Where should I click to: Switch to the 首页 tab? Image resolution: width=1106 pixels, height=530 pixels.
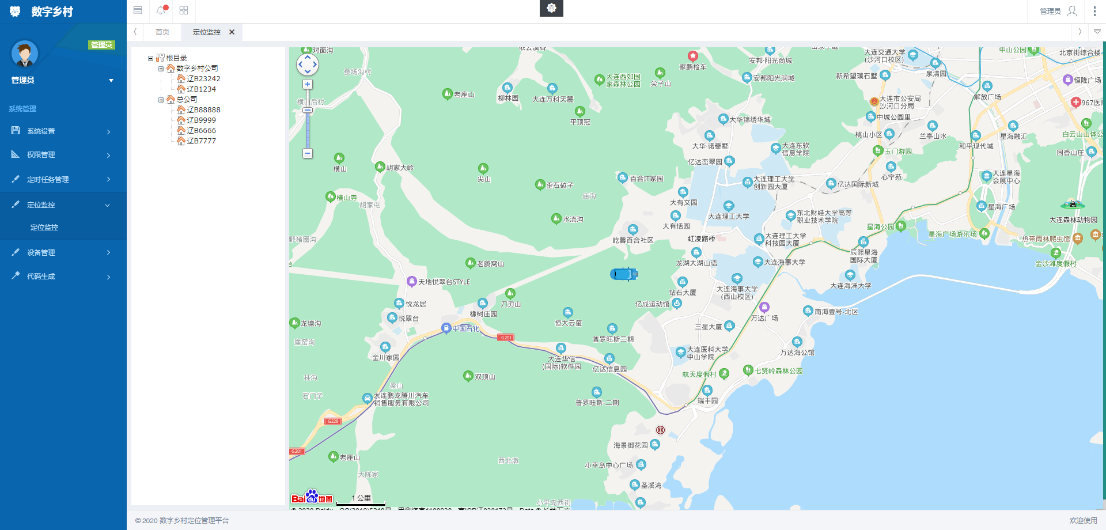(162, 32)
